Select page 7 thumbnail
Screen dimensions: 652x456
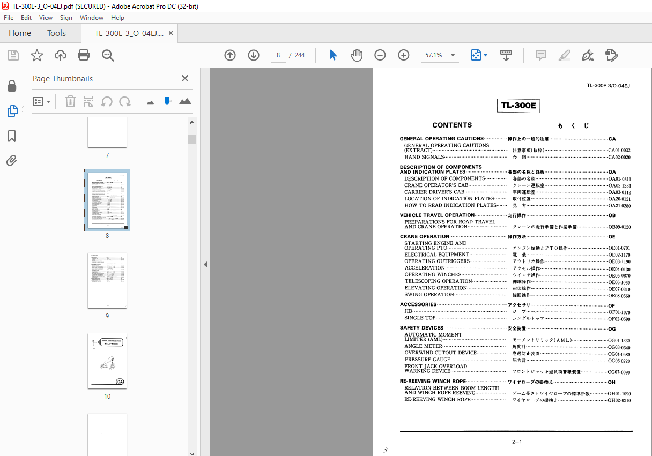pyautogui.click(x=107, y=132)
